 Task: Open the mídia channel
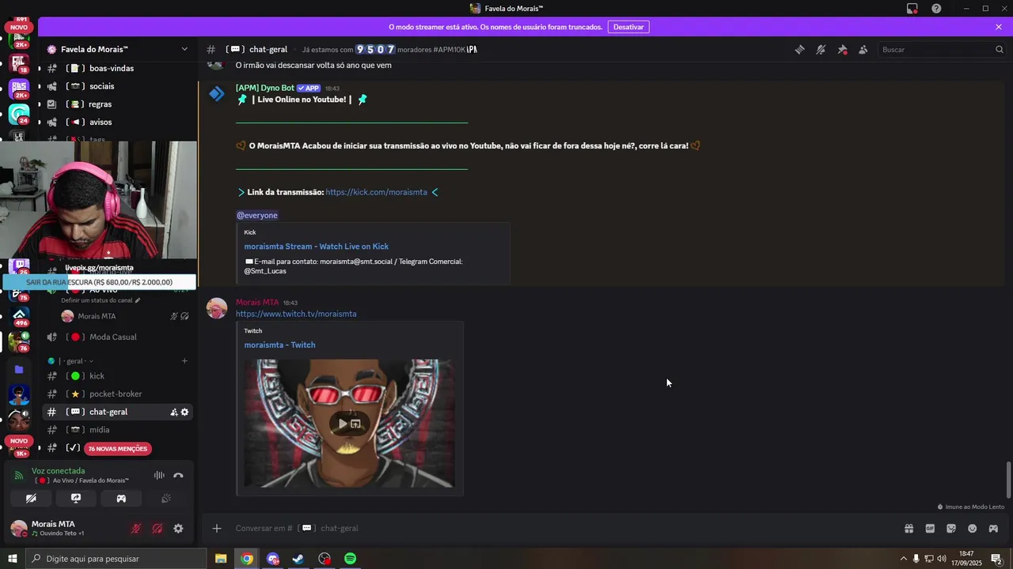(100, 430)
